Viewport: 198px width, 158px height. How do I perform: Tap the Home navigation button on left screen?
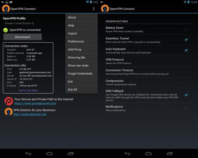[49, 154]
